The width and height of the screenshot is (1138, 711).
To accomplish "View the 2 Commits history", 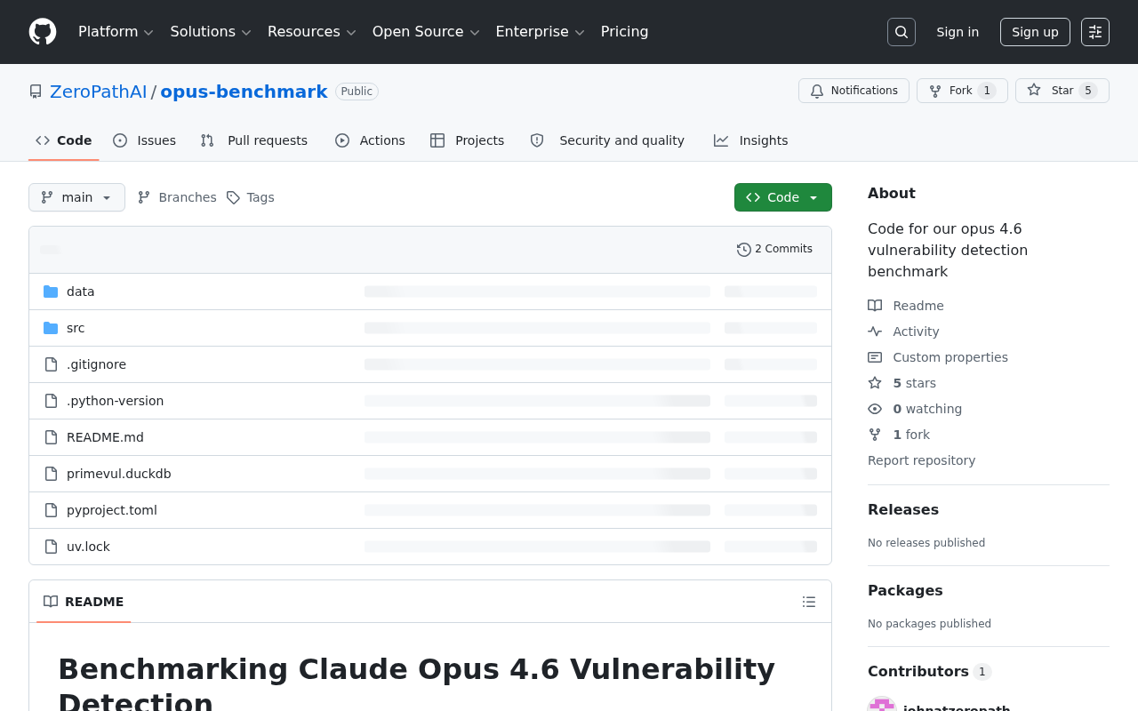I will [774, 250].
